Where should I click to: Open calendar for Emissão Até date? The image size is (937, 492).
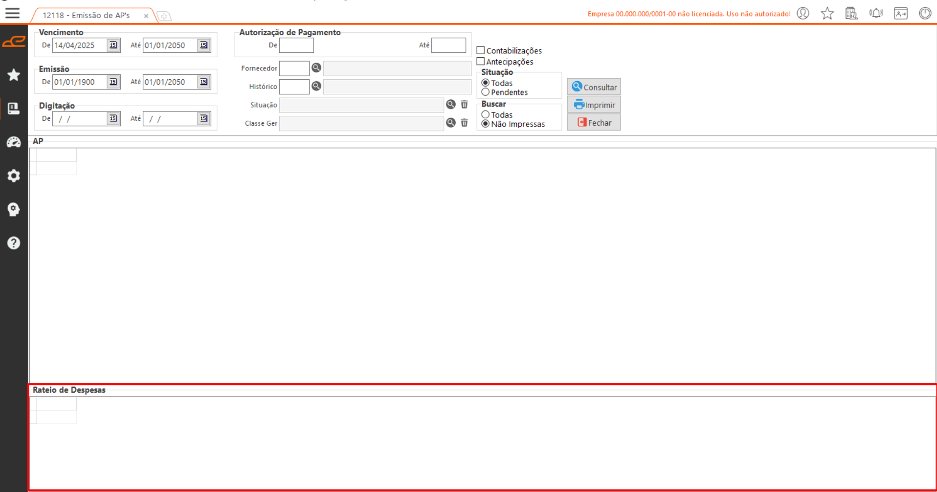[203, 82]
